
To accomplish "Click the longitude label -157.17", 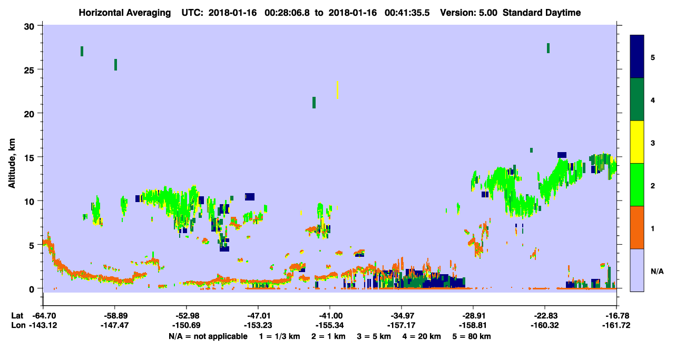I will point(402,326).
